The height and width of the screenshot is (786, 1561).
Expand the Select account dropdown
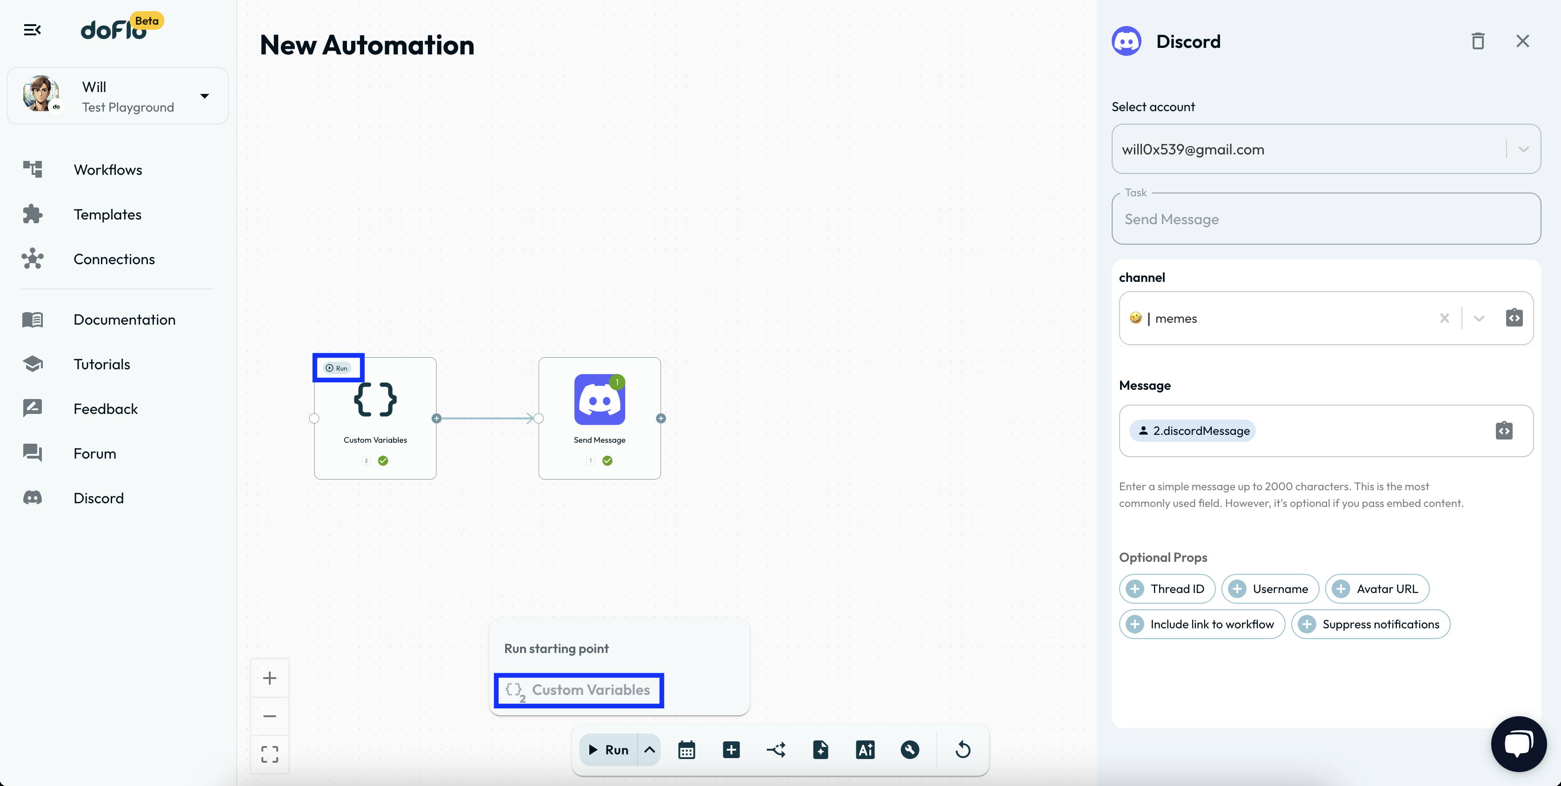(1523, 149)
